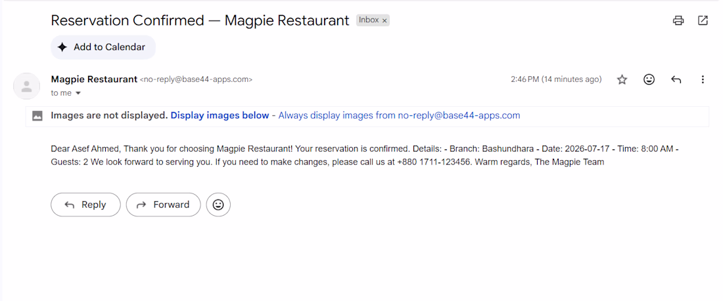The width and height of the screenshot is (723, 301).
Task: Expand recipient details next to 'to me'
Action: [x=78, y=93]
